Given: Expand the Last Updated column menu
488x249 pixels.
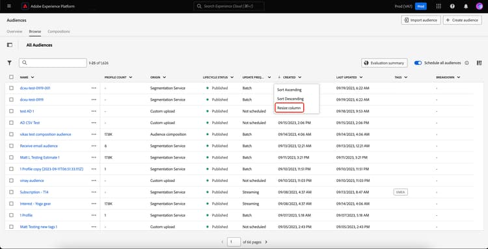Looking at the screenshot, I should (x=360, y=77).
